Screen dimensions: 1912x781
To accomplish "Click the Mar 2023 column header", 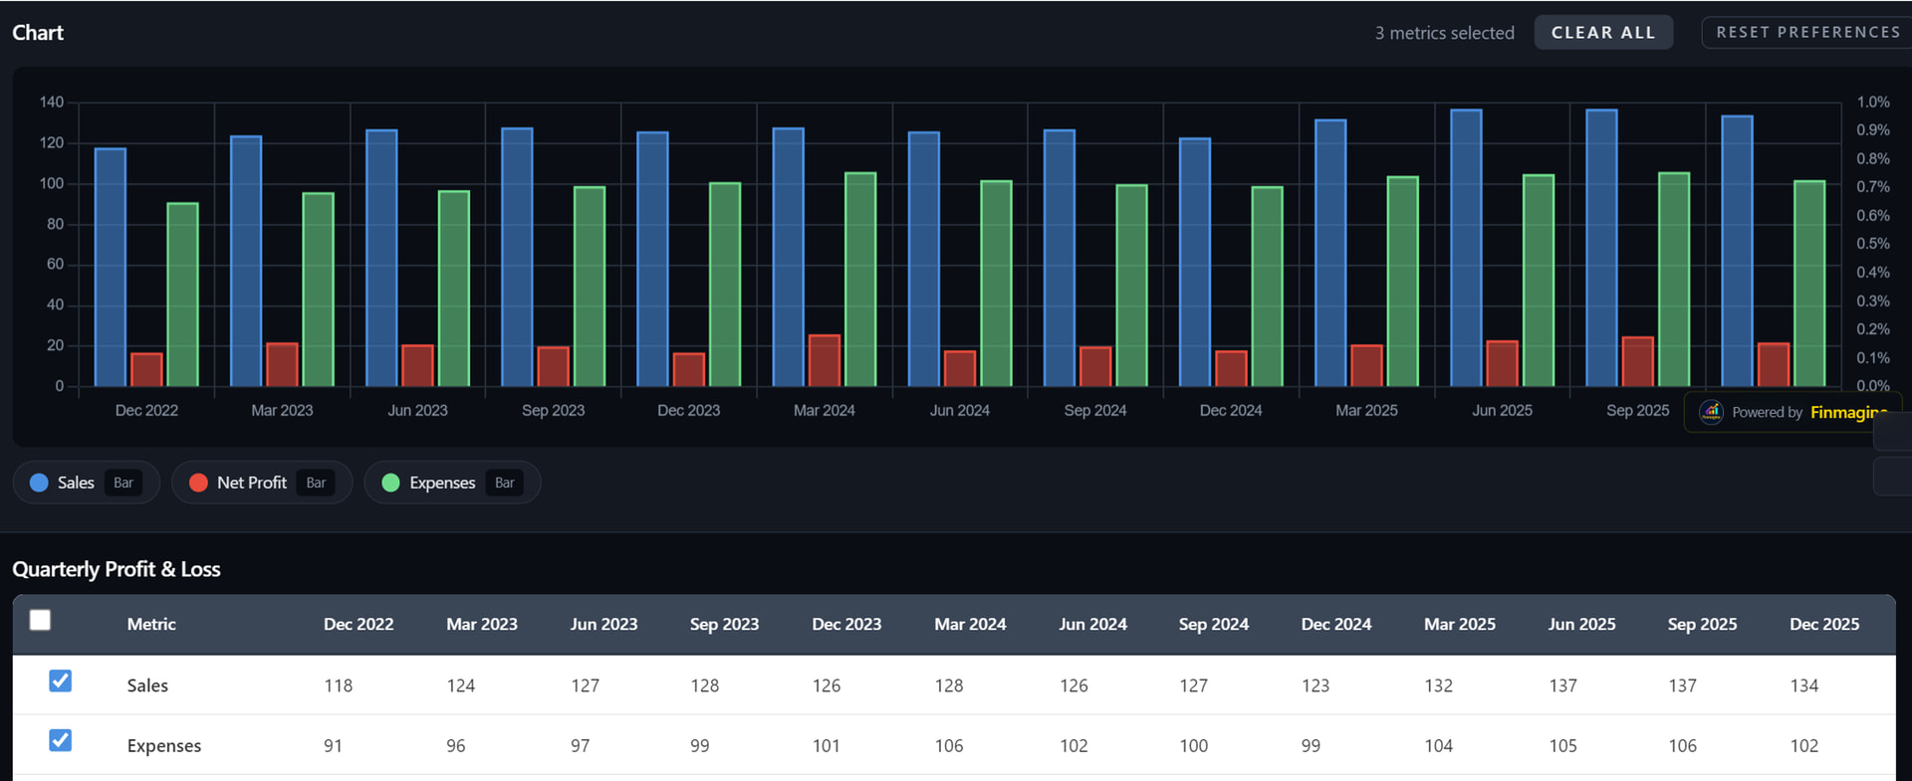I will [x=482, y=624].
